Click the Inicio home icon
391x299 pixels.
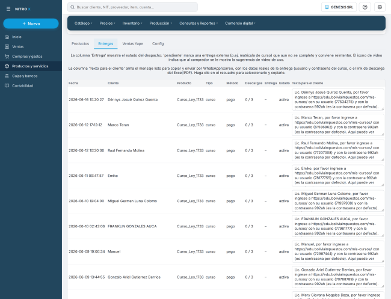point(7,37)
